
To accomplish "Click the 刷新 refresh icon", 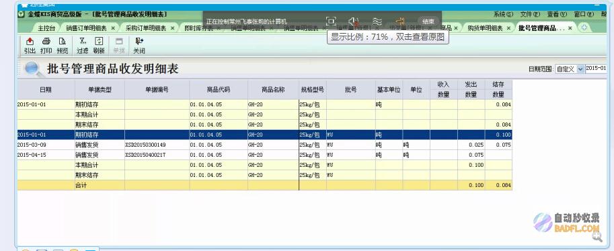I will click(x=99, y=42).
